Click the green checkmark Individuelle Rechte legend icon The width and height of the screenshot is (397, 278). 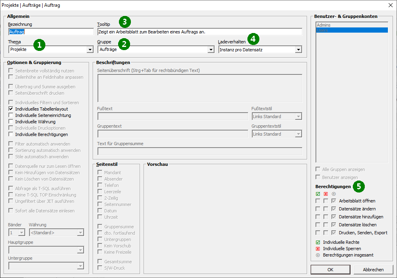click(x=318, y=242)
